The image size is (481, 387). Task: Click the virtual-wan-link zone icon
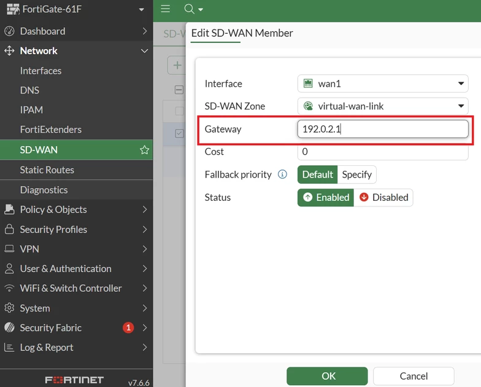pyautogui.click(x=308, y=106)
